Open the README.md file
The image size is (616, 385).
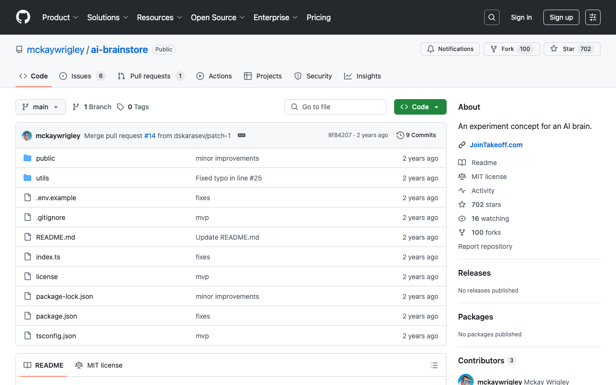tap(55, 237)
